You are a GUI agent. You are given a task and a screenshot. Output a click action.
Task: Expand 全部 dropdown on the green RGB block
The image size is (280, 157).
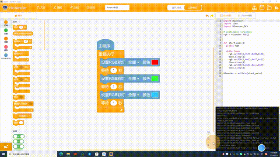click(x=133, y=78)
